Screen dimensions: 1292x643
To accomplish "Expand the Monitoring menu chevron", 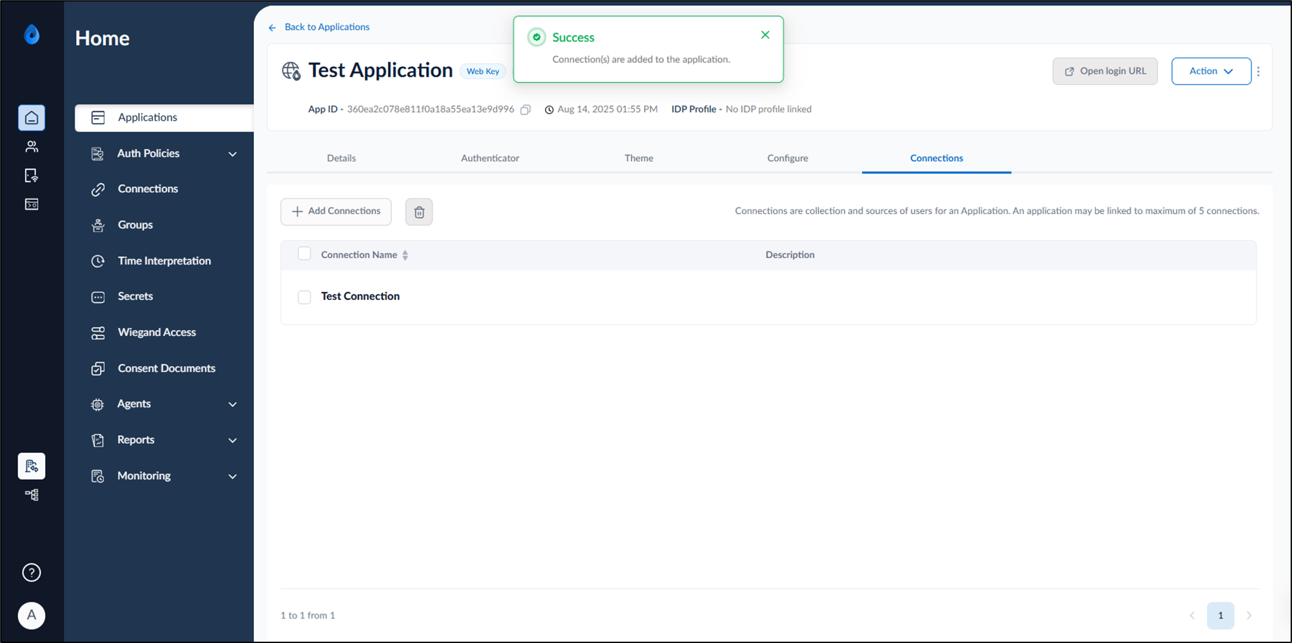I will click(233, 477).
